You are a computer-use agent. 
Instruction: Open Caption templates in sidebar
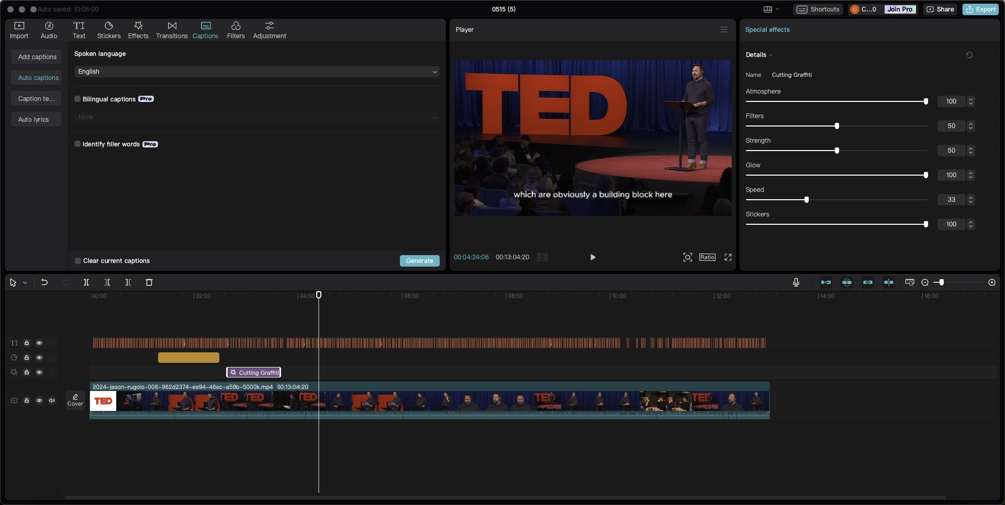tap(37, 98)
